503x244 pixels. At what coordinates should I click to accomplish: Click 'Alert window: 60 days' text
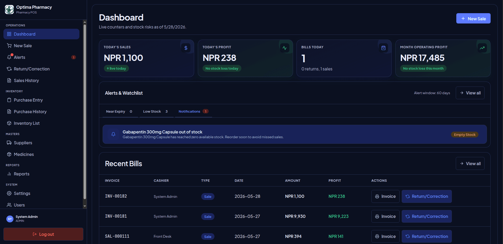point(432,93)
